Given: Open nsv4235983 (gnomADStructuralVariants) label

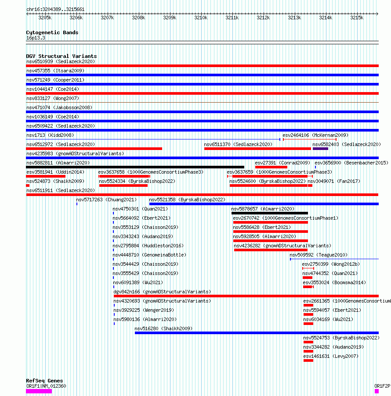Looking at the screenshot, I should (75, 154).
